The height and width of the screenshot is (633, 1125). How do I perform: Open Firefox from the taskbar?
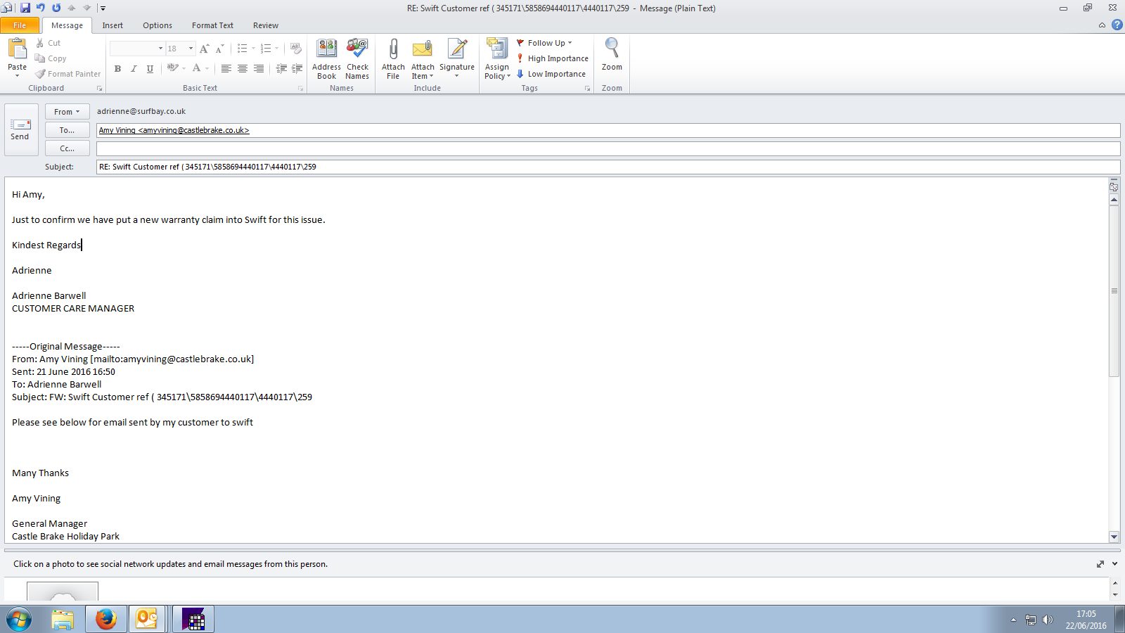pyautogui.click(x=106, y=619)
